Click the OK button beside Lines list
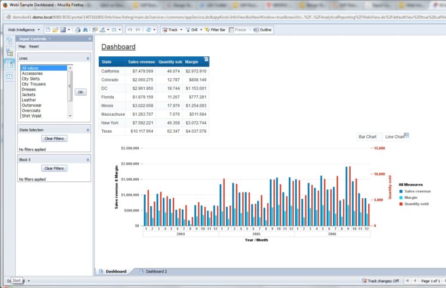Screen dimensions: 446x288 [x=81, y=92]
